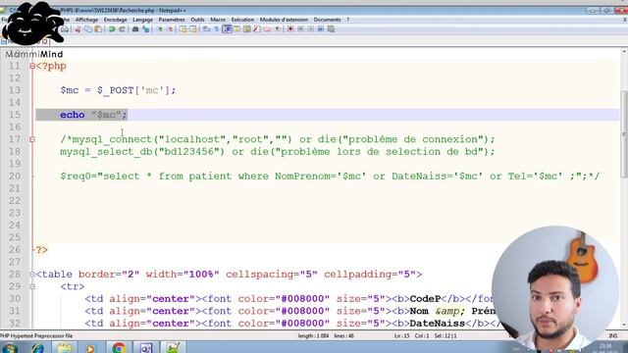The height and width of the screenshot is (353, 628).
Task: Open the Encodage menu
Action: [x=116, y=20]
